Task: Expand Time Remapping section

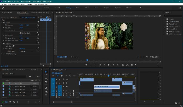Action: tap(2, 54)
